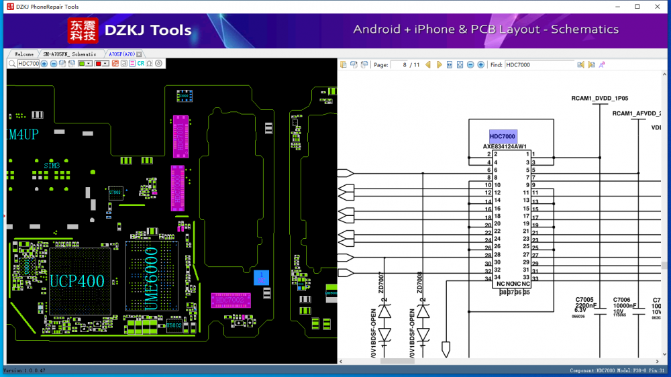Click the ZD7008 diode label

[420, 282]
